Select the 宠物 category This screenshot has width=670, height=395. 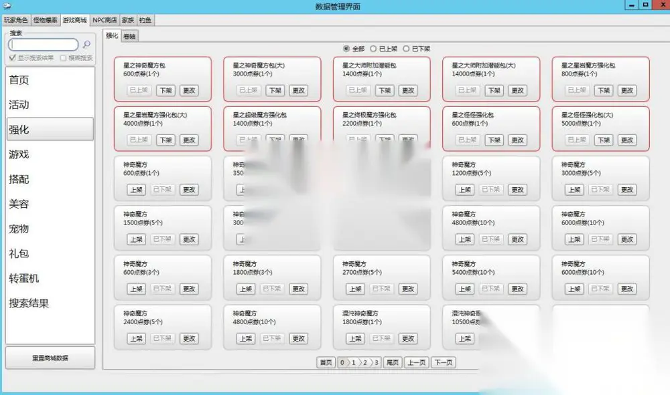point(50,229)
